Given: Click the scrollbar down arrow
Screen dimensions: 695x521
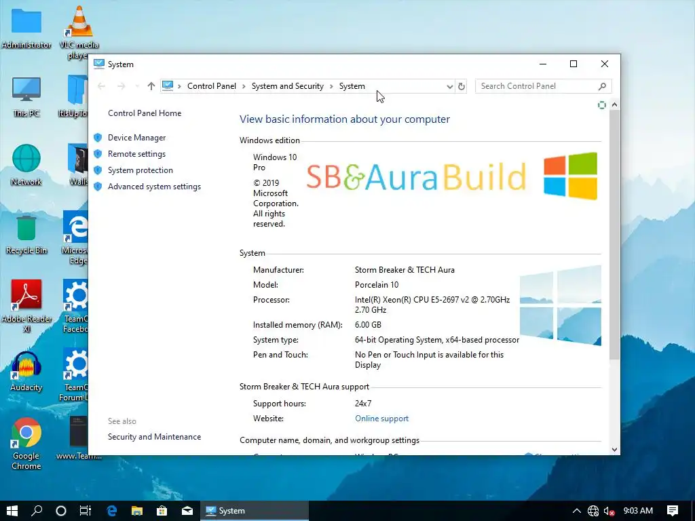Looking at the screenshot, I should (614, 450).
